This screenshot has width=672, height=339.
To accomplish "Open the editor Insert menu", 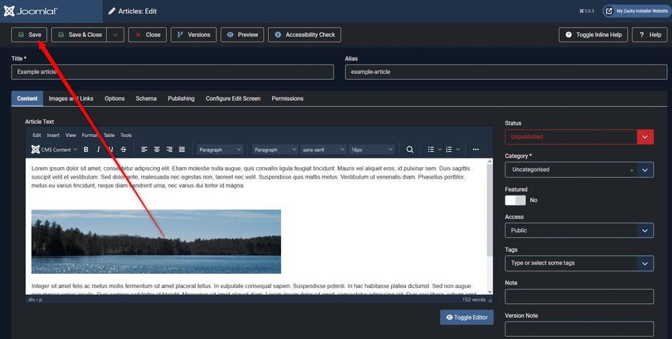I will pos(53,135).
